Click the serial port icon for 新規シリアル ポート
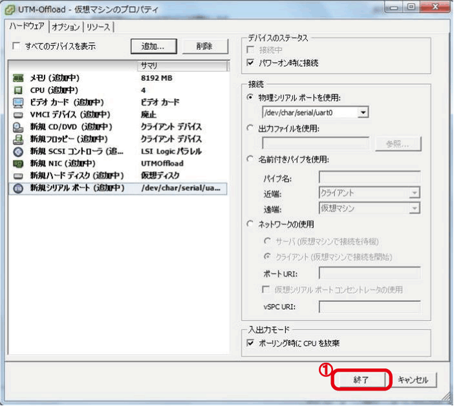 pyautogui.click(x=18, y=188)
